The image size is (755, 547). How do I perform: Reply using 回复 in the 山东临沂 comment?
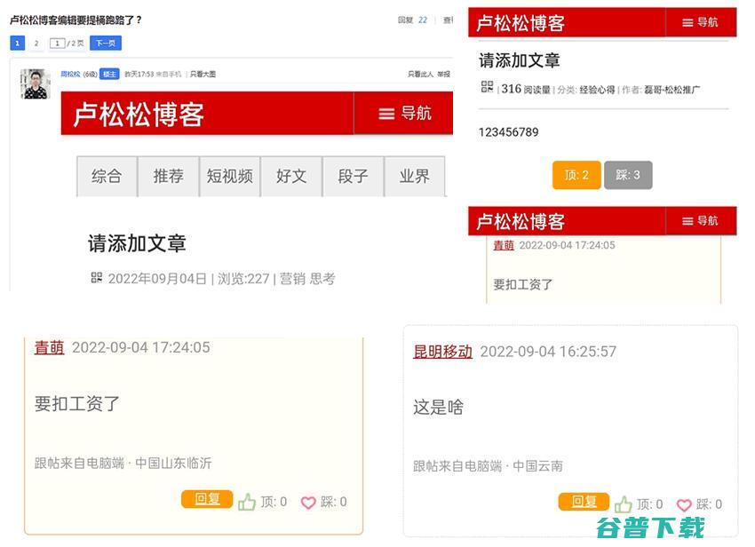tap(207, 499)
